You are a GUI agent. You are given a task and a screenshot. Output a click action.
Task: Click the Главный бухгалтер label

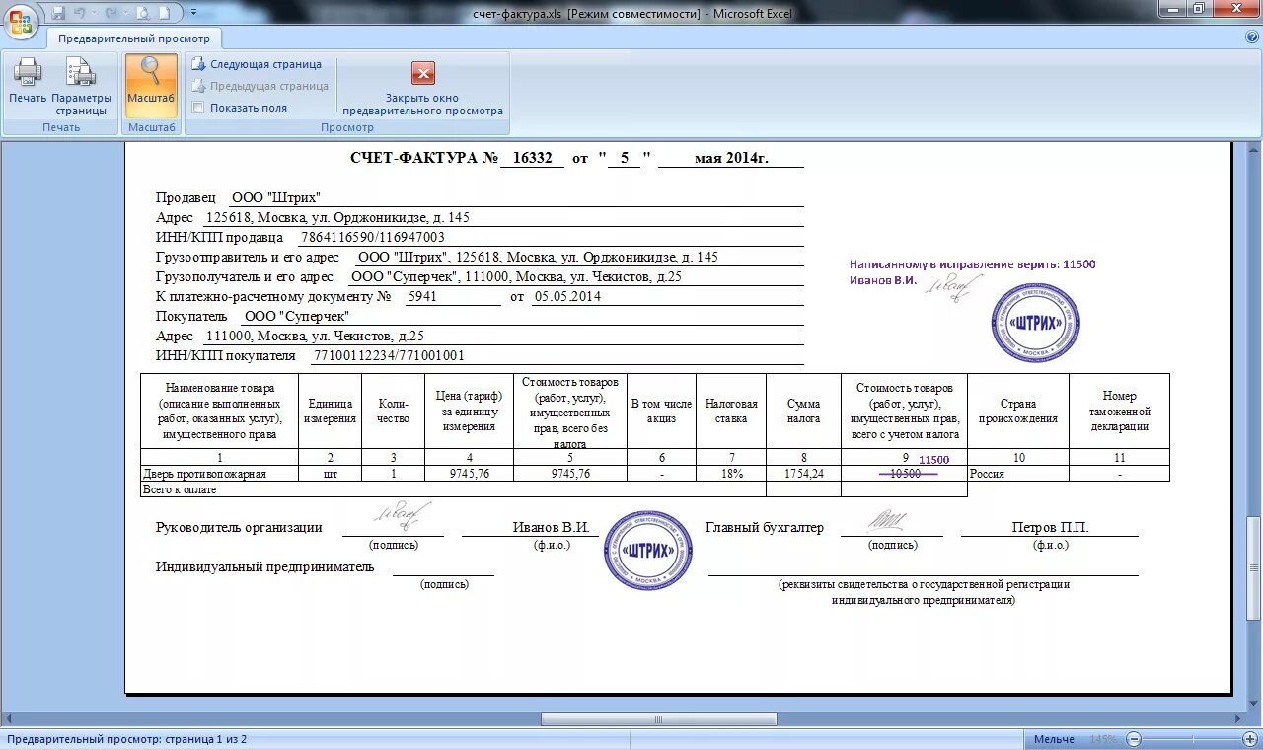(x=765, y=527)
